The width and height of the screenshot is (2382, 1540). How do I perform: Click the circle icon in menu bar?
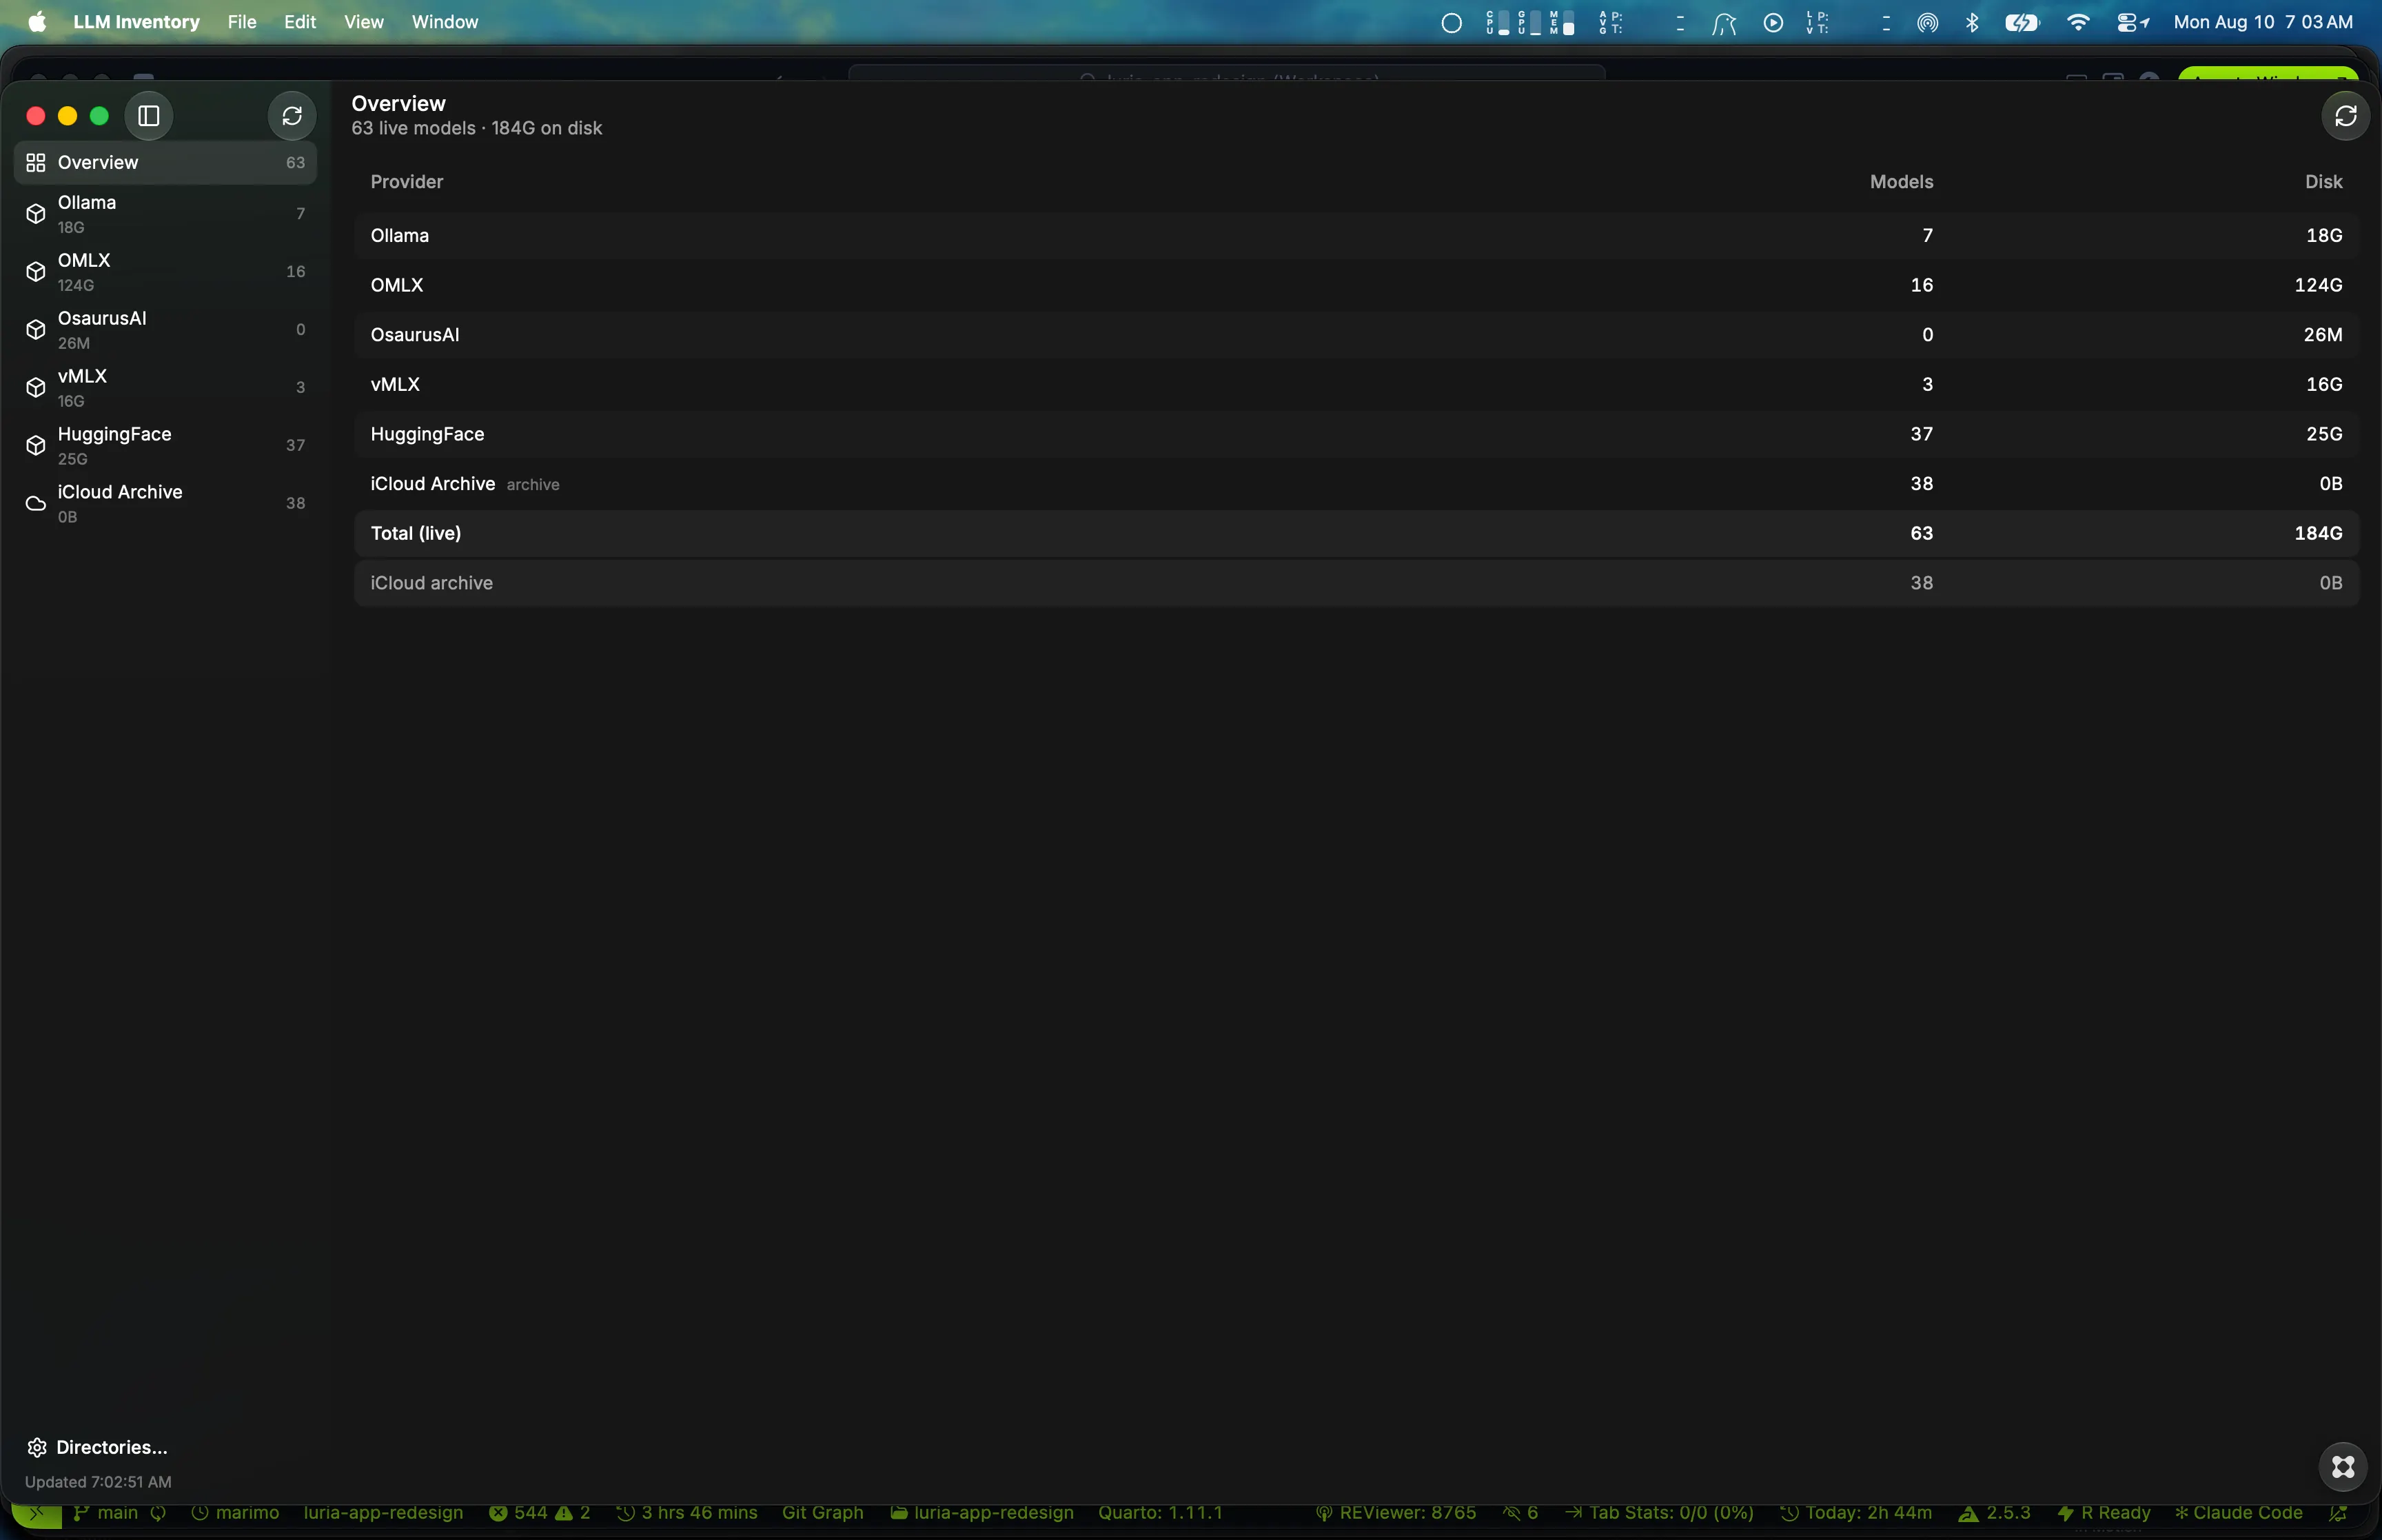[1452, 23]
